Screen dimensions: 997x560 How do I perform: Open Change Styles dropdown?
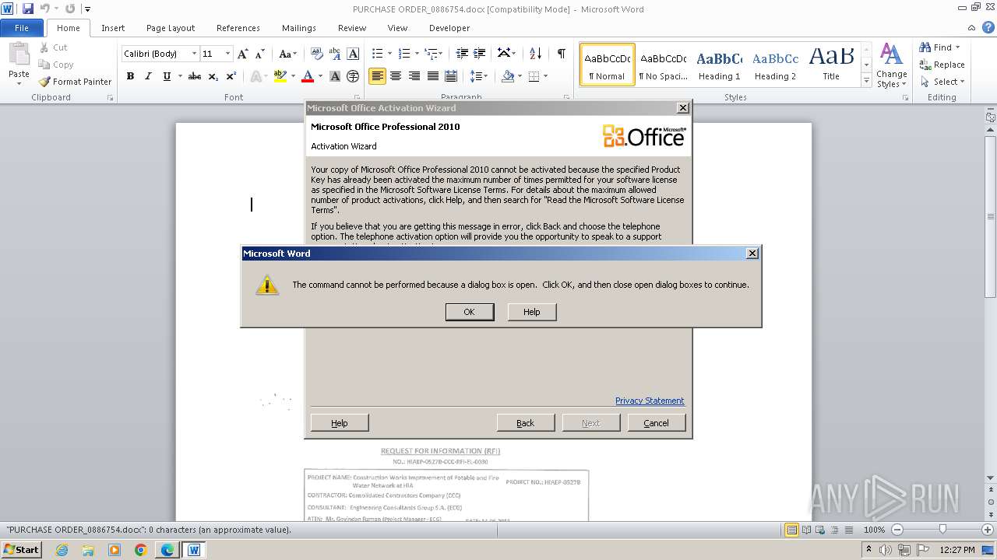tap(892, 66)
